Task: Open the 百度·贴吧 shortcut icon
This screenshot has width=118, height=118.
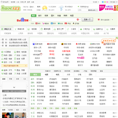Action: 34,44
